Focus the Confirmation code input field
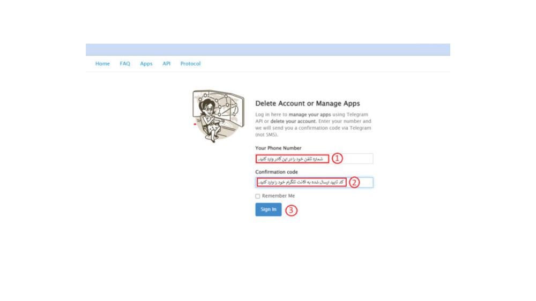The image size is (536, 301). 314,183
